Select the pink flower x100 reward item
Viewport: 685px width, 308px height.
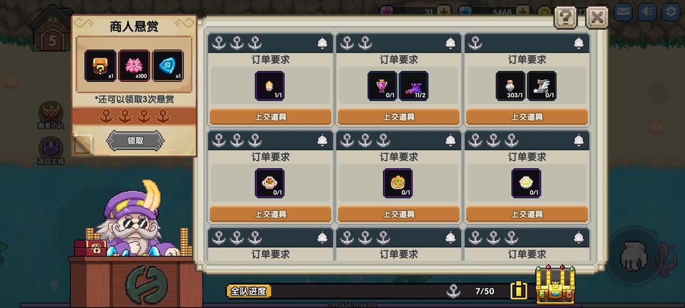click(x=134, y=66)
